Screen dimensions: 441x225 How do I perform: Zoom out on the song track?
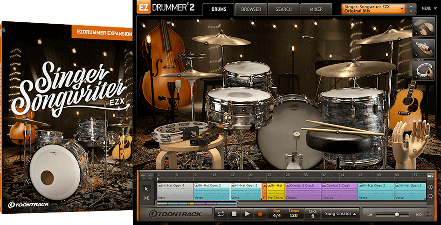click(x=430, y=196)
